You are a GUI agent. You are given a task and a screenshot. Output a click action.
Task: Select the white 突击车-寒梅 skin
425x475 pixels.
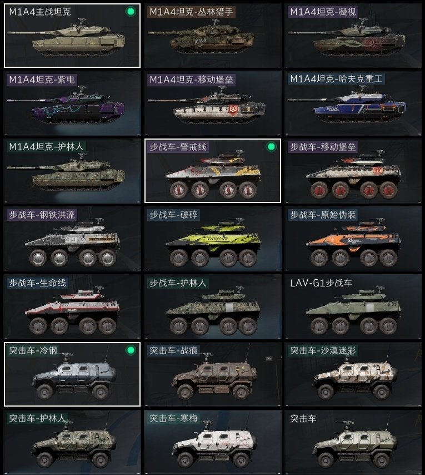(213, 442)
